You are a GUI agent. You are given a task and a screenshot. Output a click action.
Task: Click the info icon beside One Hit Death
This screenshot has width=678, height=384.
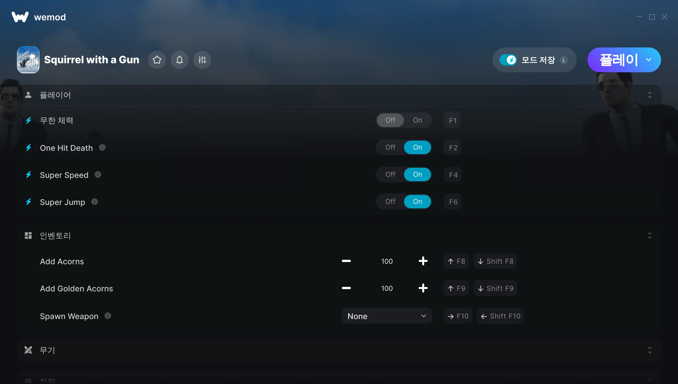(102, 147)
